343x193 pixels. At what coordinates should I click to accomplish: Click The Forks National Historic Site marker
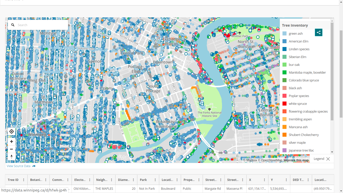click(209, 109)
